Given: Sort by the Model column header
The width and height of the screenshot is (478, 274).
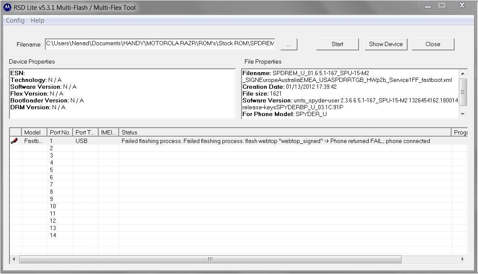Looking at the screenshot, I should click(x=34, y=132).
